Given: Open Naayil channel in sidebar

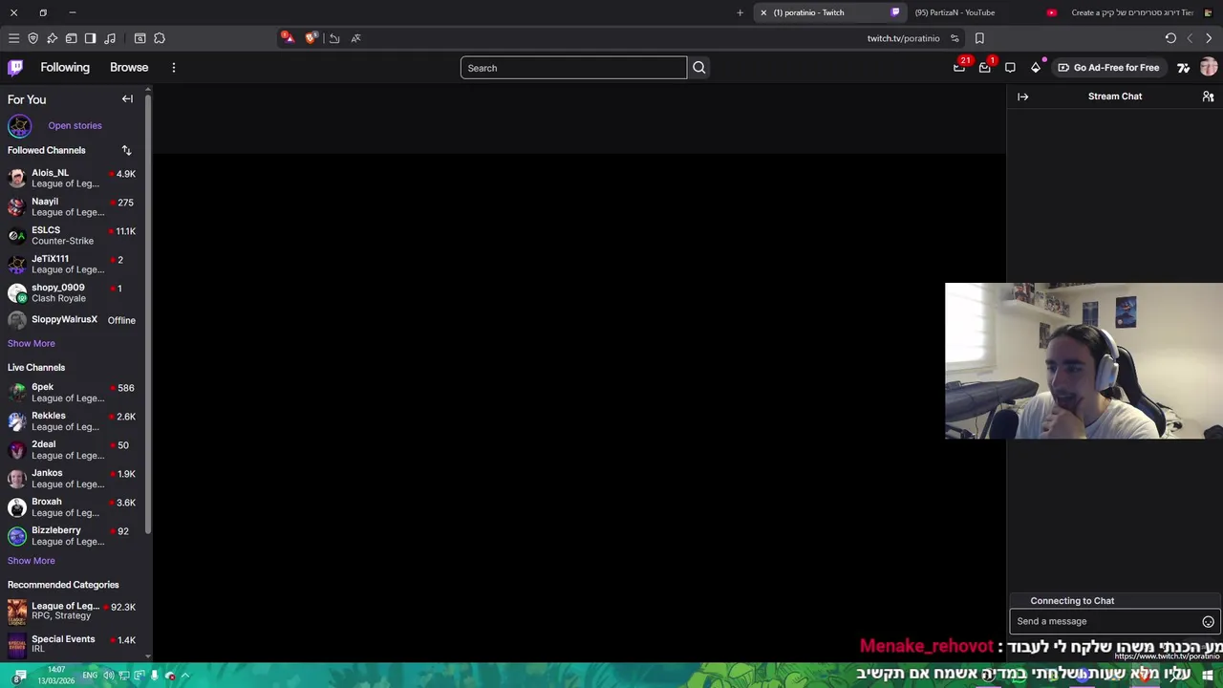Looking at the screenshot, I should (x=73, y=206).
